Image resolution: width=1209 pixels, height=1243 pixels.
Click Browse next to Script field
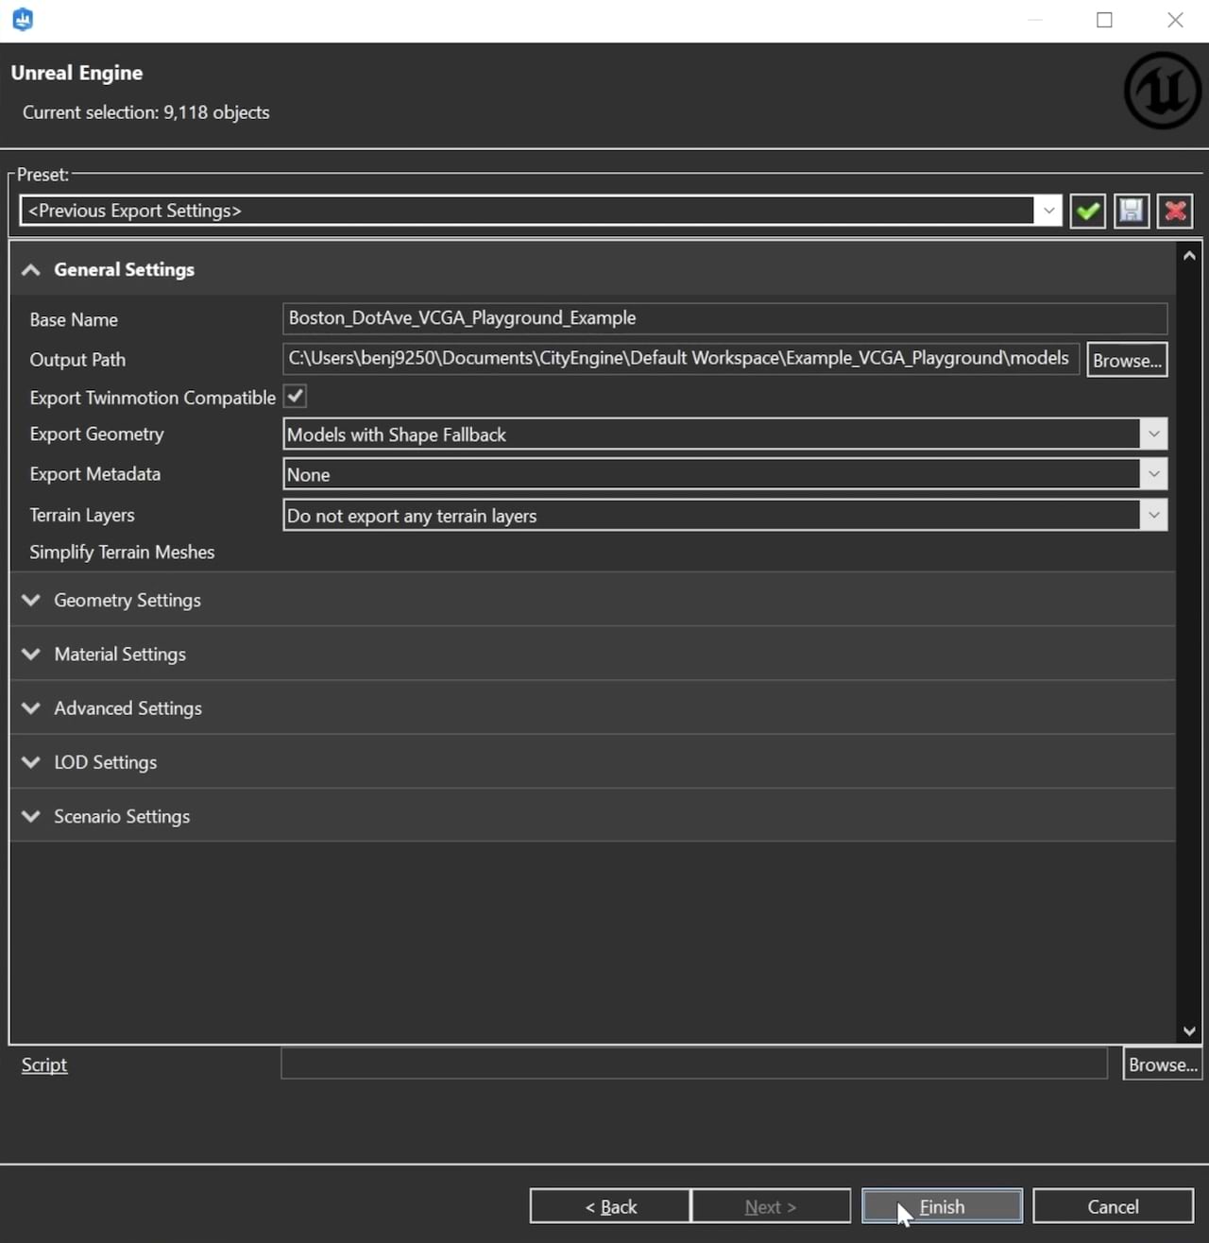click(1163, 1064)
